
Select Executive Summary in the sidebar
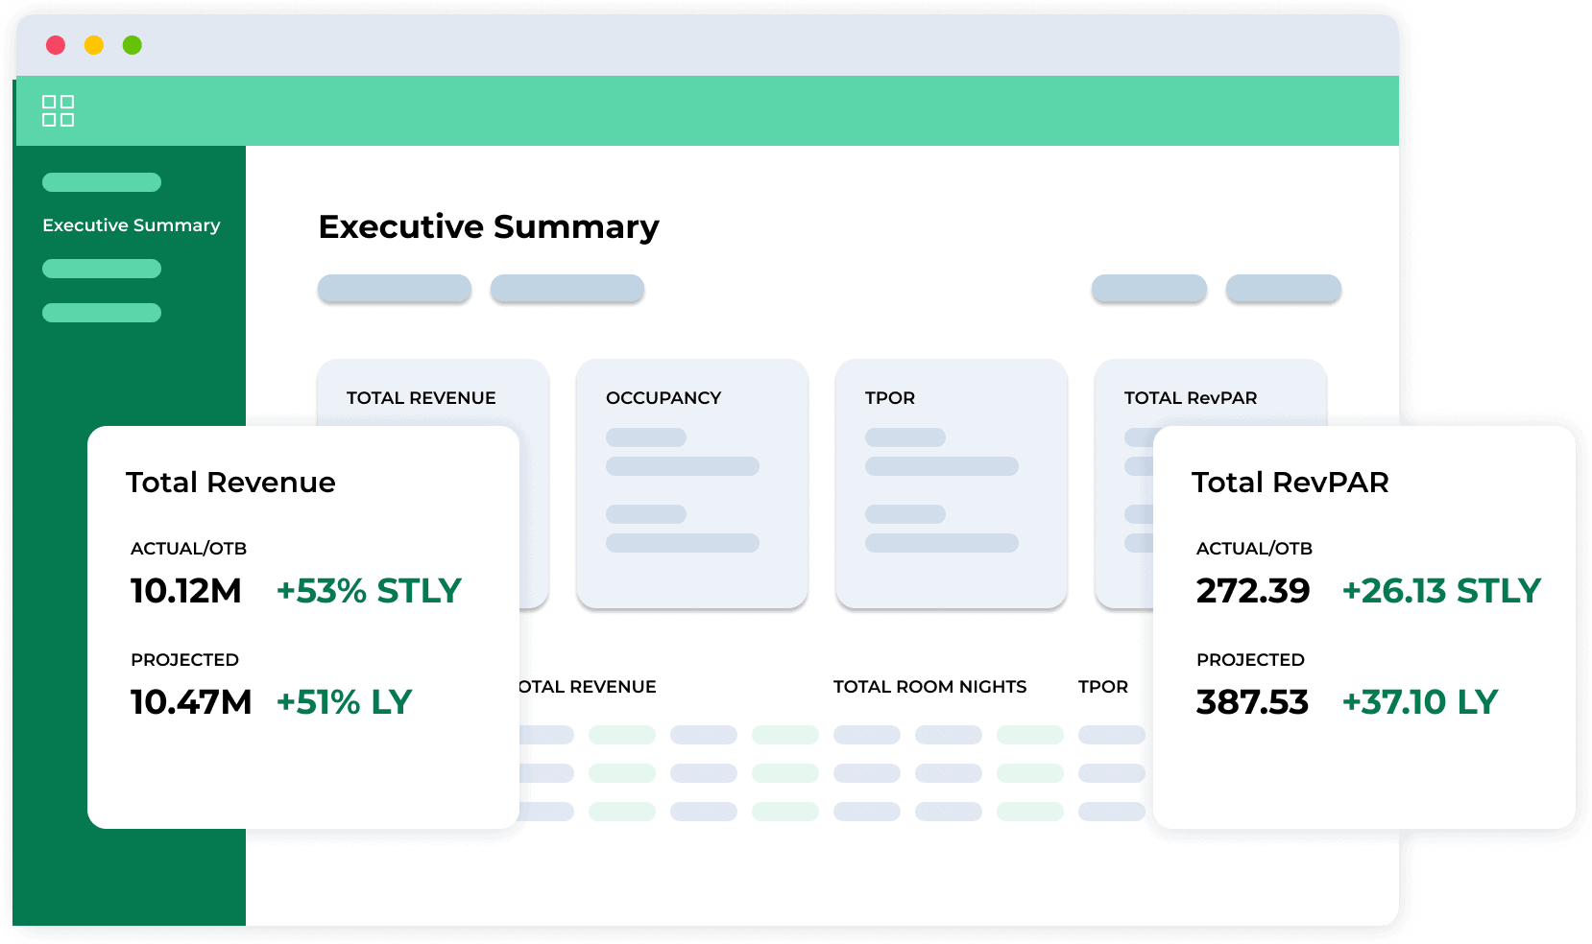pos(132,225)
